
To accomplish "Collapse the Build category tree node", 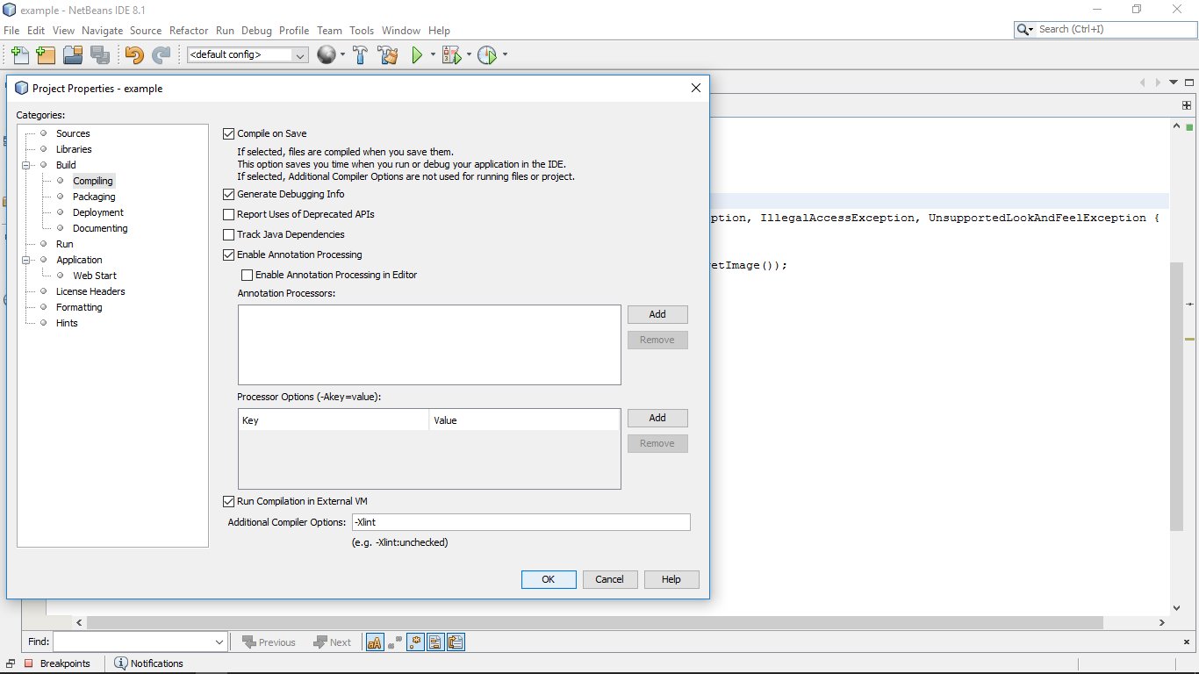I will [27, 164].
